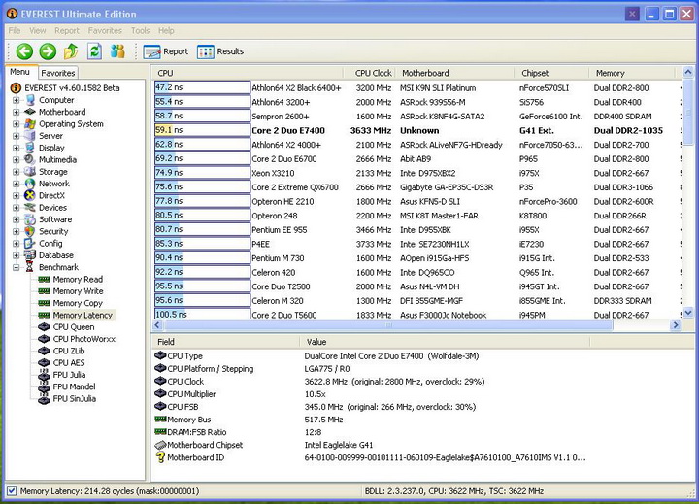The width and height of the screenshot is (699, 504).
Task: Click the 47.2 ns latency bar
Action: click(202, 87)
